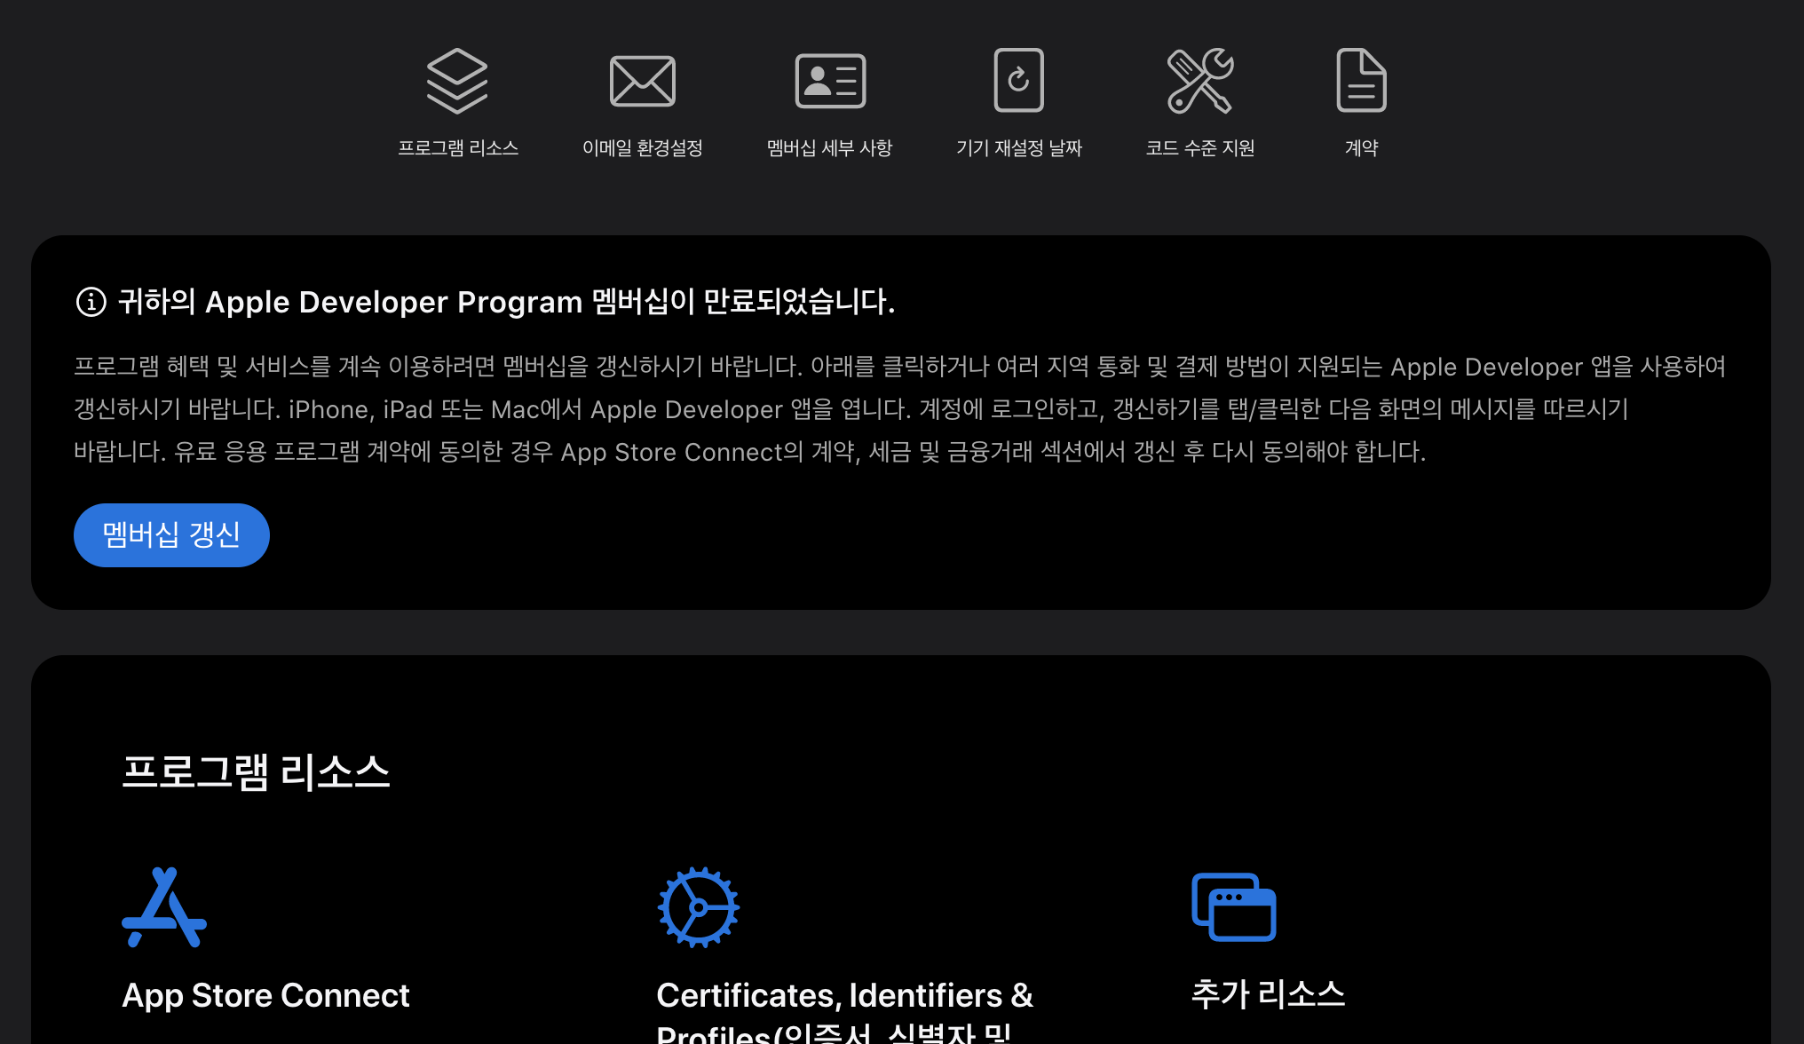Screen dimensions: 1804x1044
Task: Open the App Store Connect link
Action: (x=265, y=995)
